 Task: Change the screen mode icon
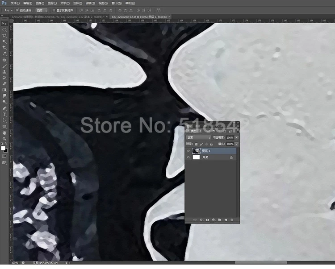pyautogui.click(x=4, y=162)
